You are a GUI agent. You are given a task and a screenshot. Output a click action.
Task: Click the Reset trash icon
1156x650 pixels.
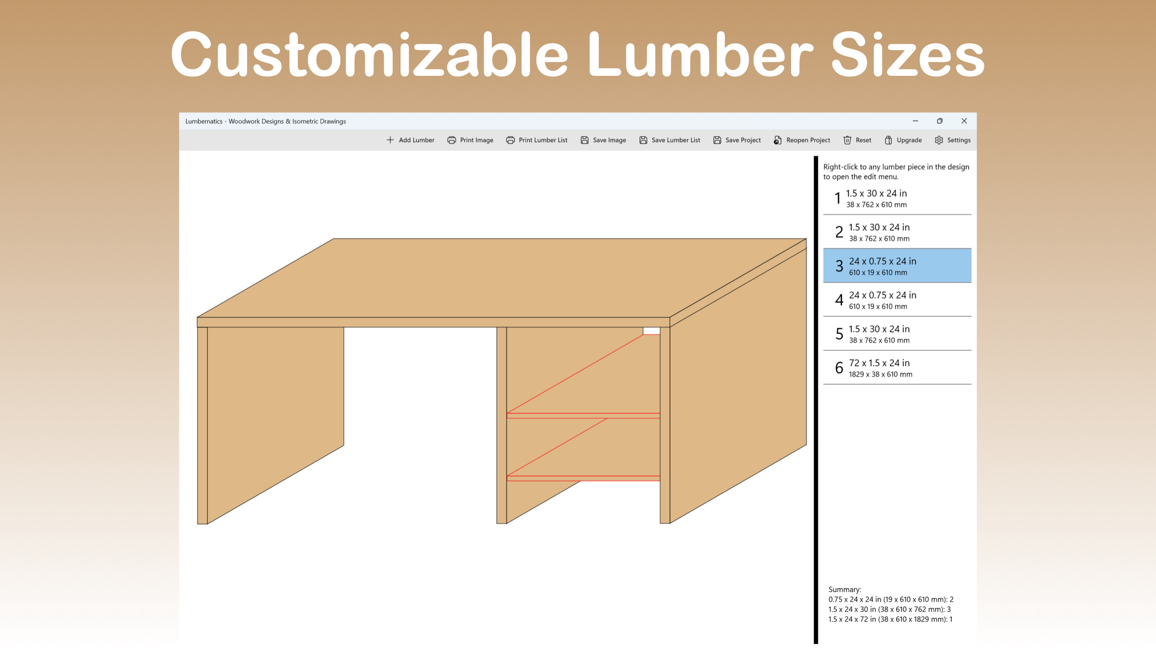pyautogui.click(x=848, y=140)
